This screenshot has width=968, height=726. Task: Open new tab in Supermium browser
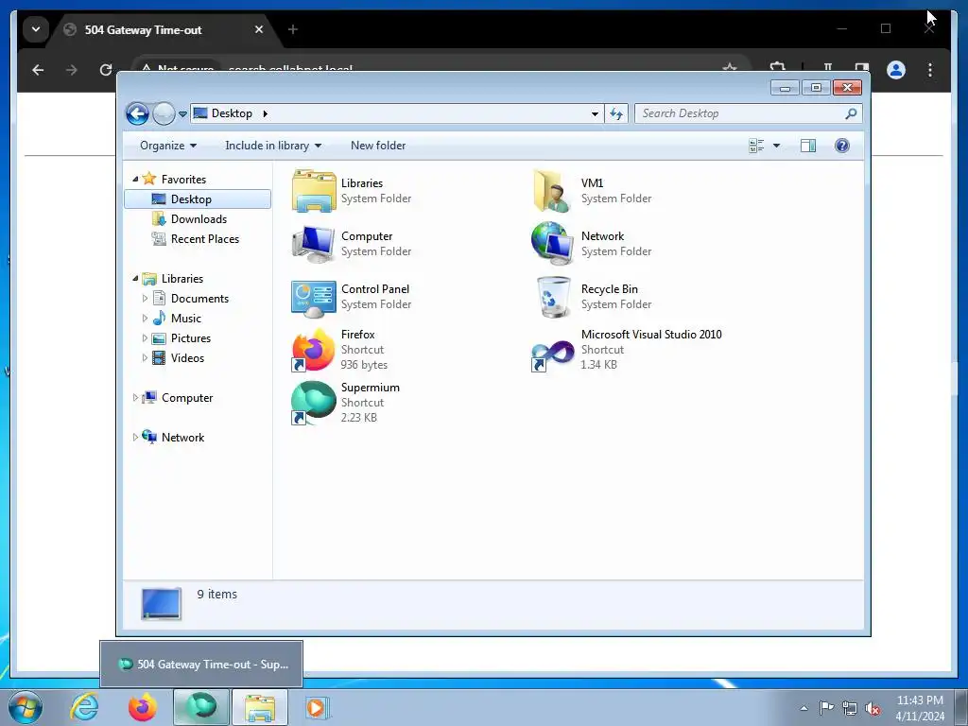[x=293, y=29]
